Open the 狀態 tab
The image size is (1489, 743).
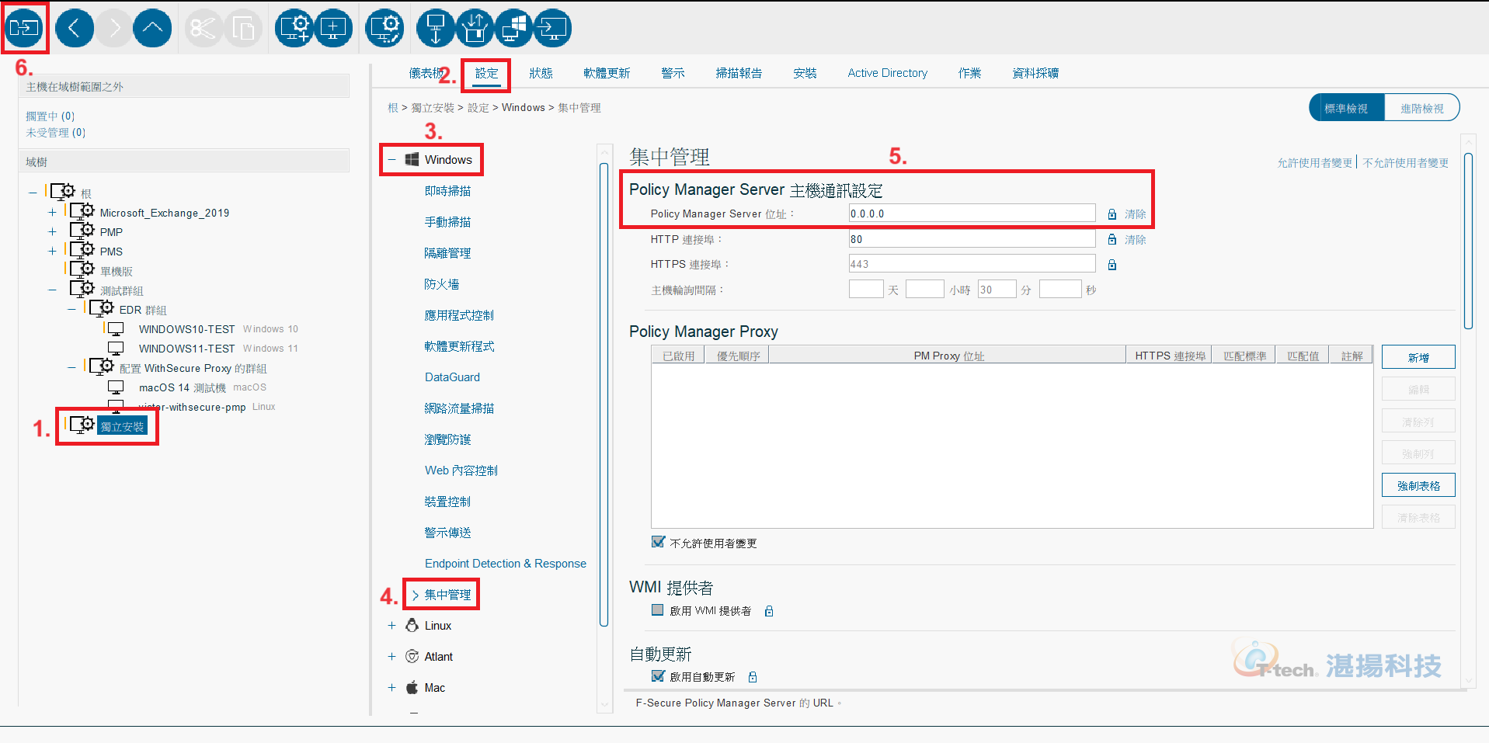pyautogui.click(x=541, y=73)
